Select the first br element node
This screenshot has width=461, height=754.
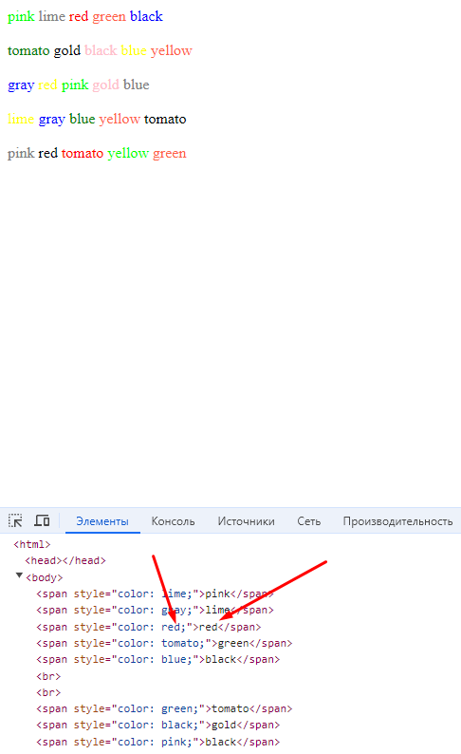click(48, 676)
